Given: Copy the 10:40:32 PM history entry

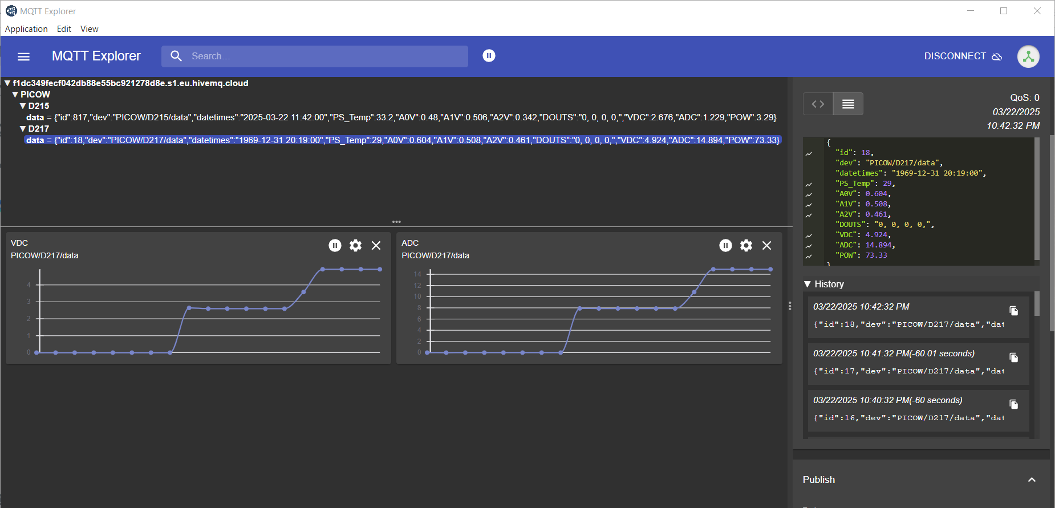Looking at the screenshot, I should point(1013,404).
